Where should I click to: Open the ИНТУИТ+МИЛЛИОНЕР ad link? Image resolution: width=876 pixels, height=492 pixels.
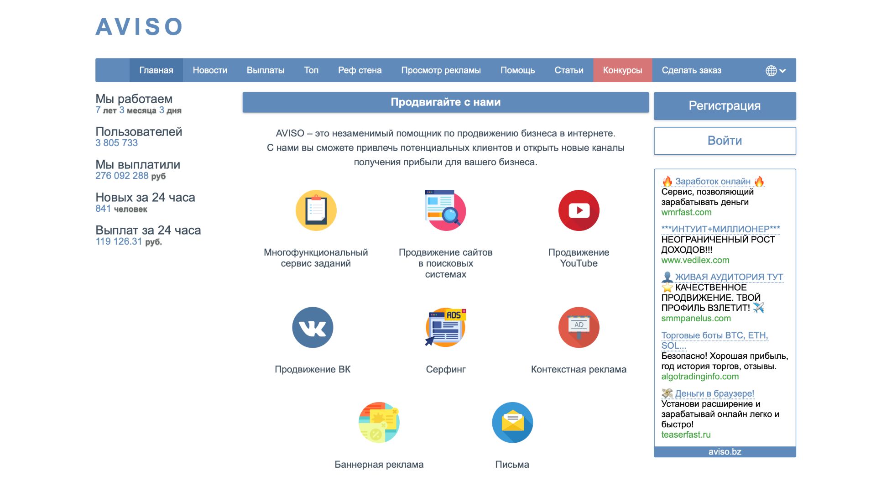click(x=720, y=229)
